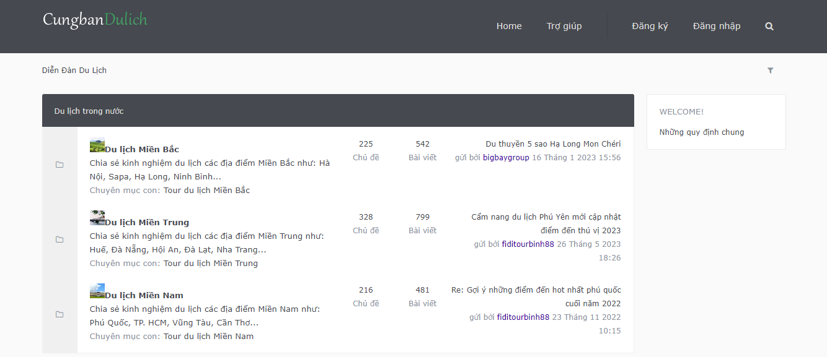827x357 pixels.
Task: Open the Du lịch trong nước category header
Action: tap(89, 111)
